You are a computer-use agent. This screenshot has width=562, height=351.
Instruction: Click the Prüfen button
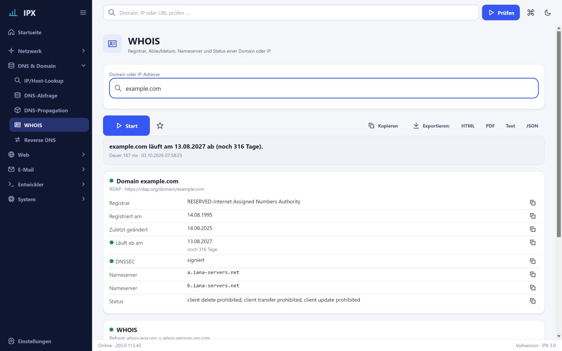(501, 13)
